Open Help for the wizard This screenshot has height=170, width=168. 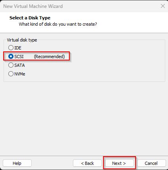(x=17, y=163)
